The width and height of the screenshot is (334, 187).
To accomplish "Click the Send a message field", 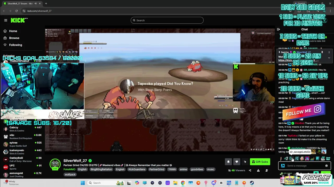I will pos(305,166).
